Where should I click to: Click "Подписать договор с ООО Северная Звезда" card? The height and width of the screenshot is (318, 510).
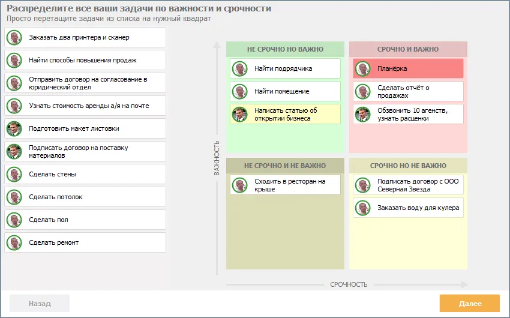(x=408, y=185)
